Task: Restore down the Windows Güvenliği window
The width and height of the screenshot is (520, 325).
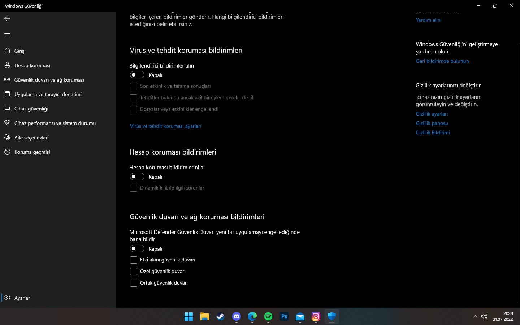Action: tap(495, 6)
